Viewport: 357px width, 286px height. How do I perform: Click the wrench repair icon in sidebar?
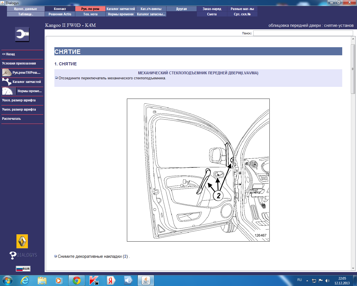22,34
